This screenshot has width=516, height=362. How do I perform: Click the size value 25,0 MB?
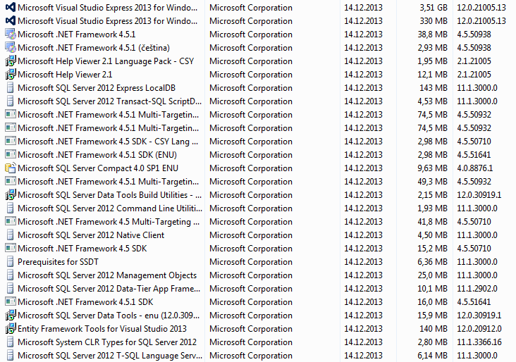(x=432, y=275)
